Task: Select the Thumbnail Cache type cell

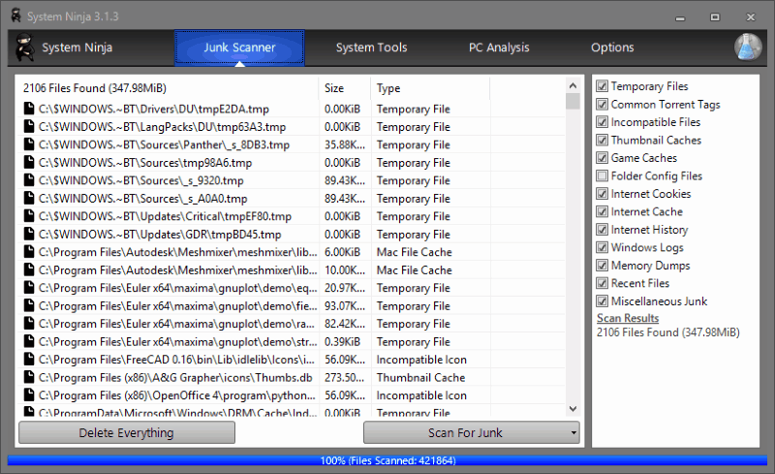Action: coord(420,377)
